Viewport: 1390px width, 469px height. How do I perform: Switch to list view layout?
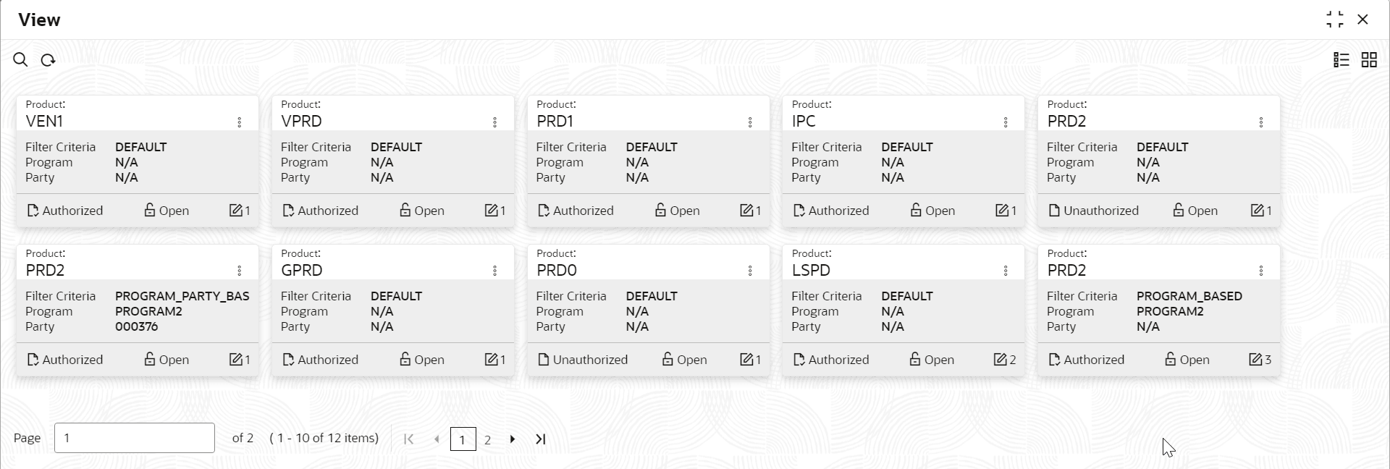pos(1341,60)
